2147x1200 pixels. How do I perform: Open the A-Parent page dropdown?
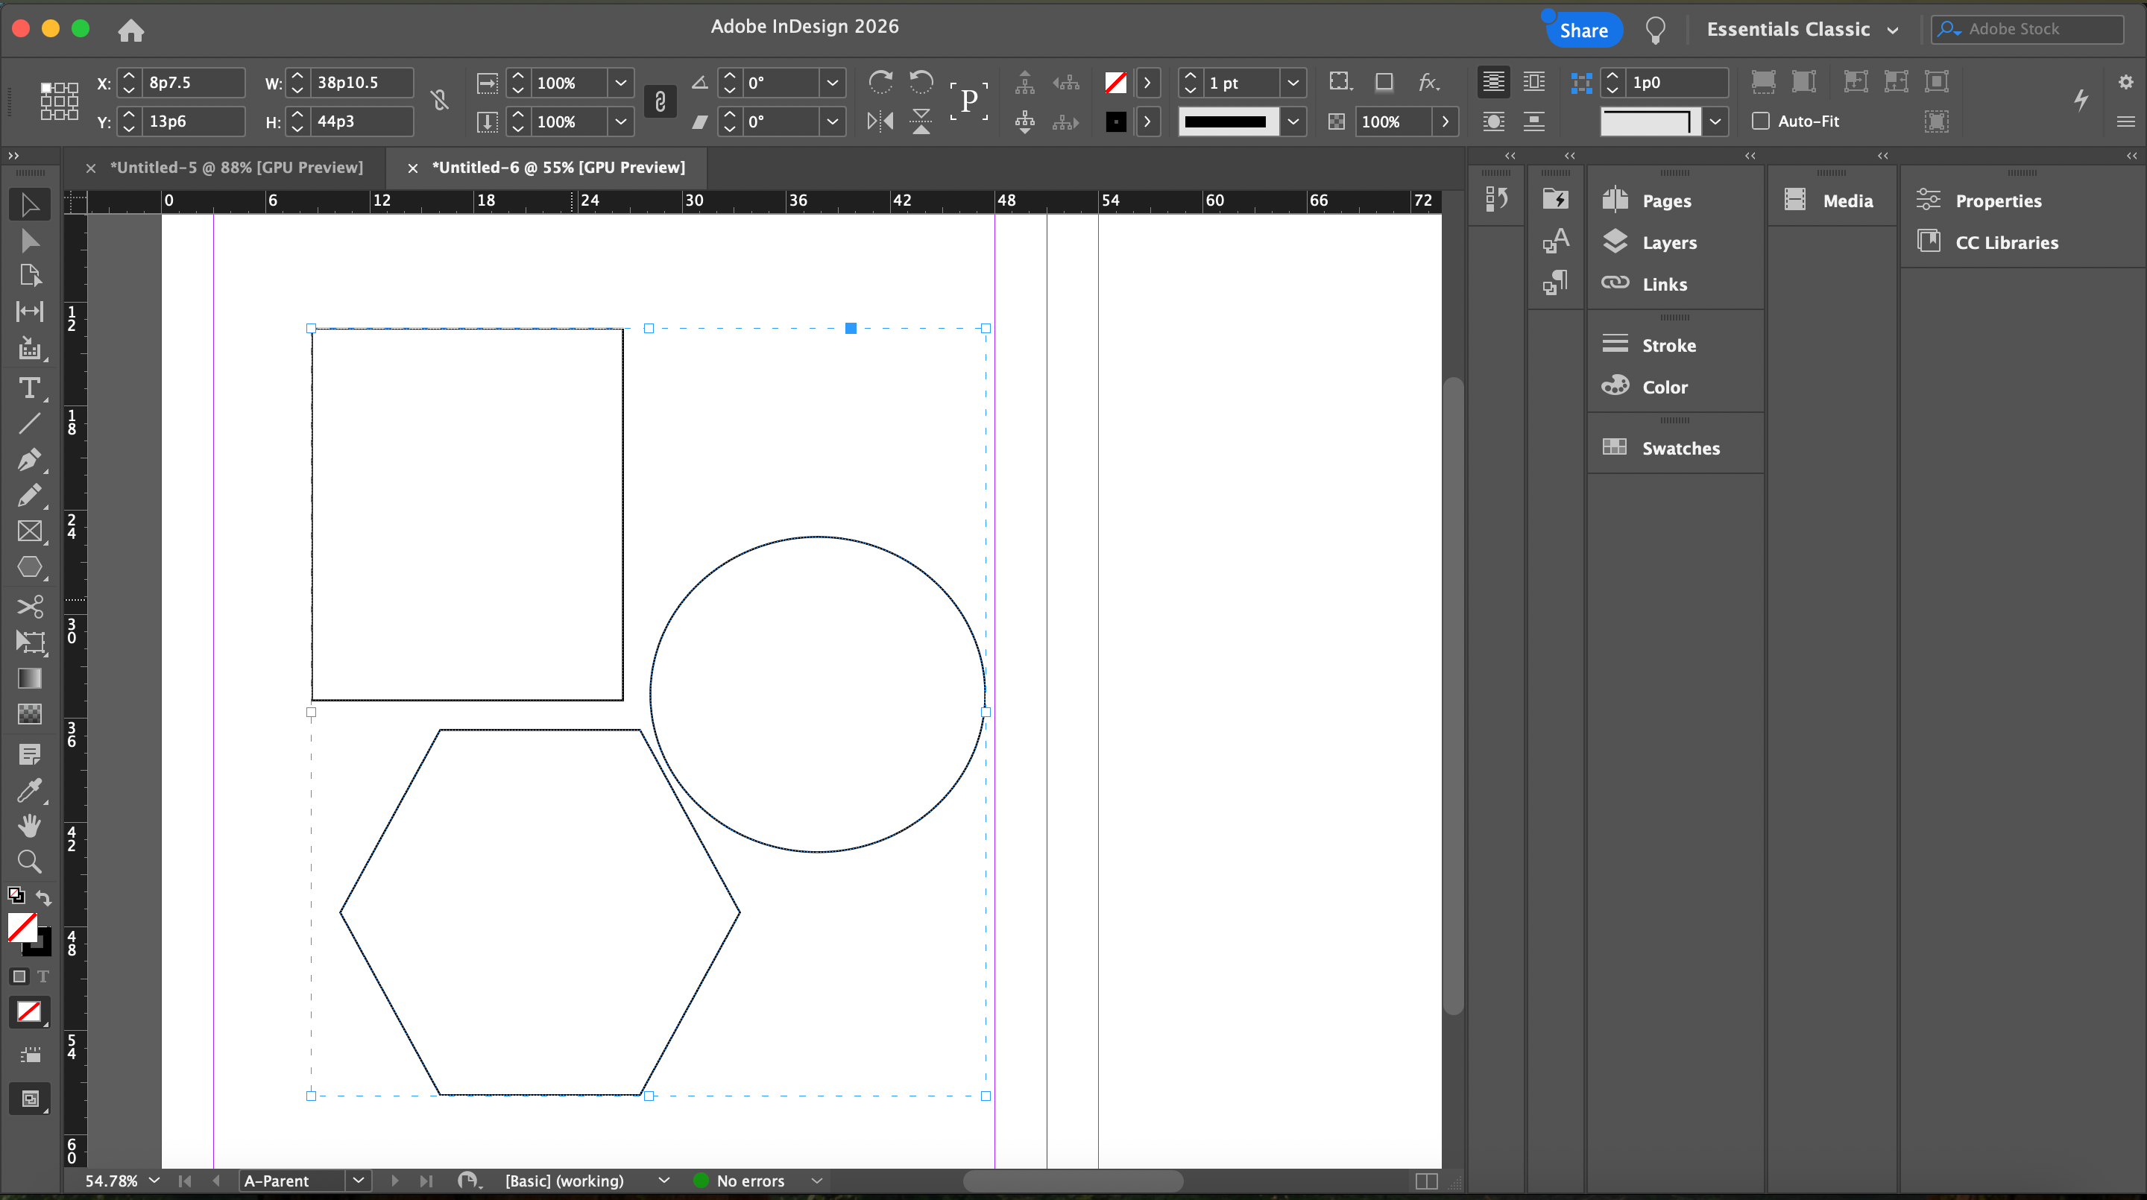(358, 1181)
